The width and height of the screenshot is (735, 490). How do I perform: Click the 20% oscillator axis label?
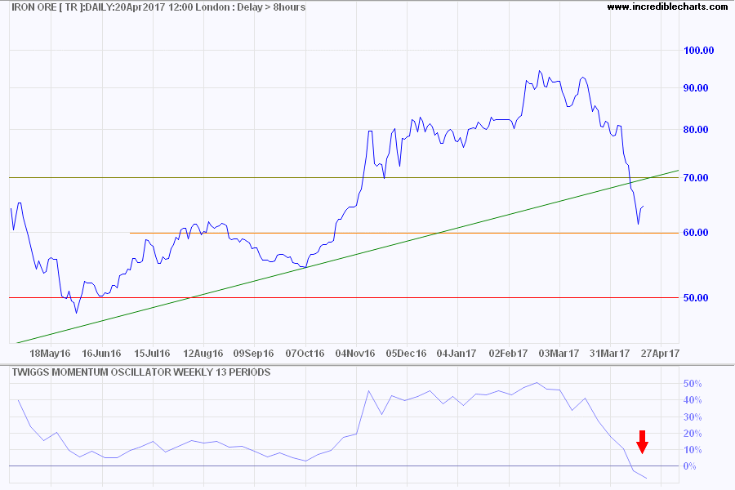pyautogui.click(x=693, y=434)
